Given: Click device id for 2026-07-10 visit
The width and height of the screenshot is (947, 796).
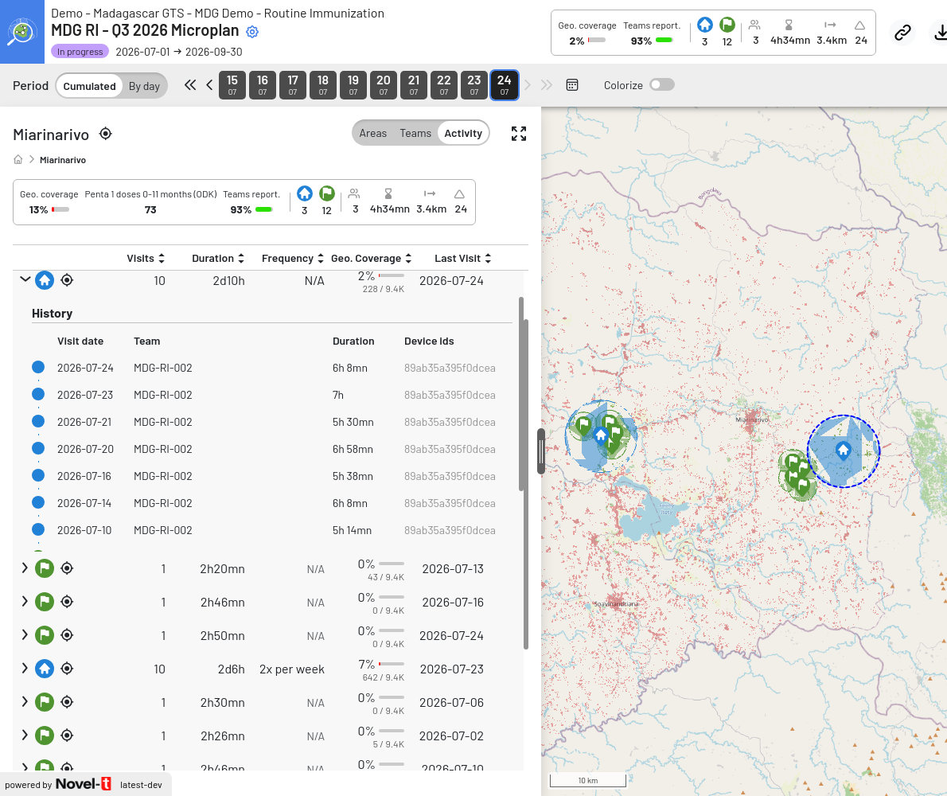Looking at the screenshot, I should 450,530.
